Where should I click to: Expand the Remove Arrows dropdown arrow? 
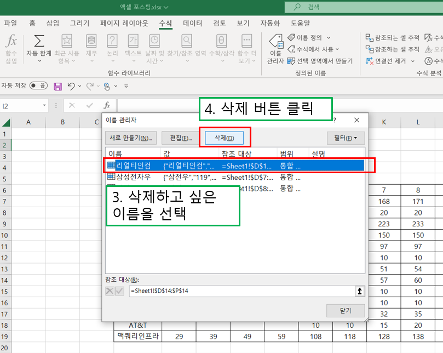coord(412,61)
